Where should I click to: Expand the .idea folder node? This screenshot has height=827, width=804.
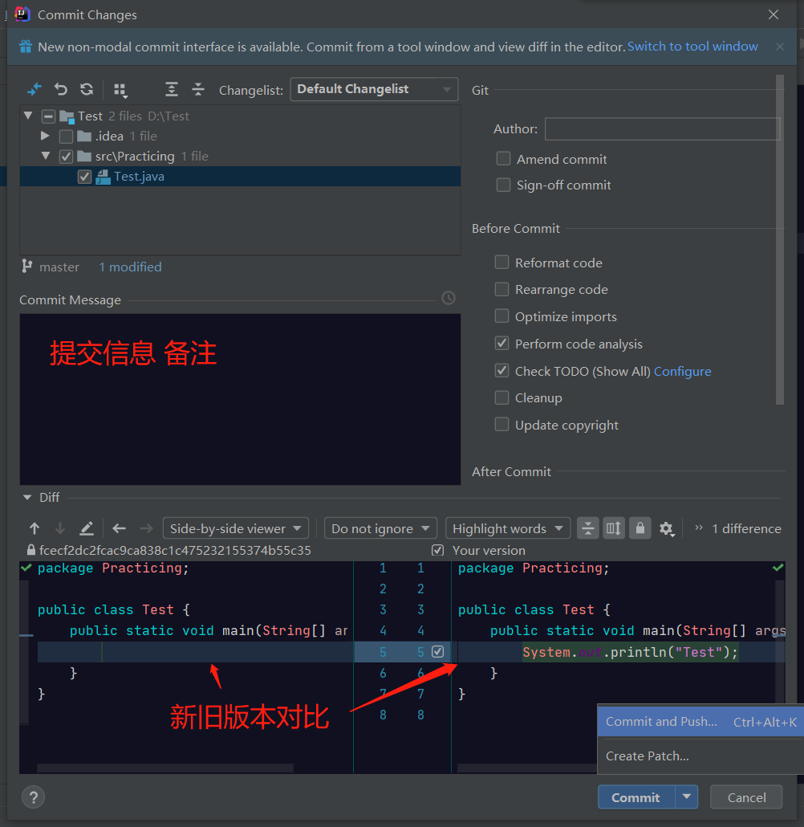[46, 136]
